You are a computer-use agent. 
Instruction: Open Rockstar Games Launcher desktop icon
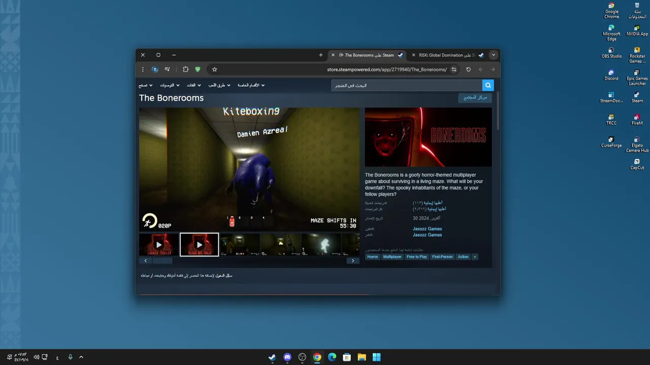point(637,55)
